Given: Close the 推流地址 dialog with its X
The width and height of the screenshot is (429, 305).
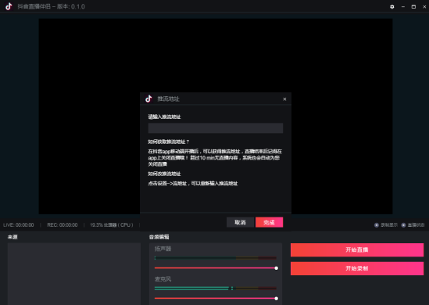Looking at the screenshot, I should click(284, 99).
